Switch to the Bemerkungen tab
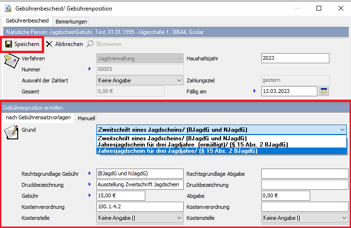 (x=70, y=21)
